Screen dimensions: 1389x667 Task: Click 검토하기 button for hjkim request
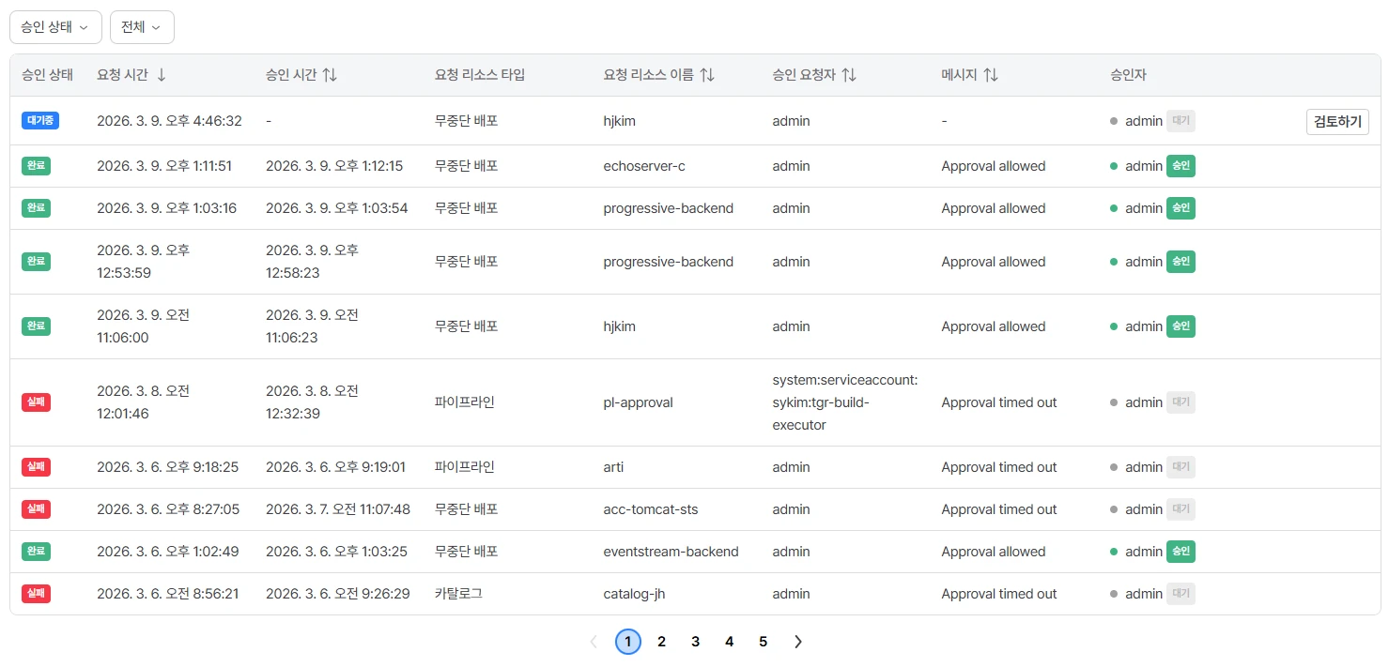point(1337,121)
